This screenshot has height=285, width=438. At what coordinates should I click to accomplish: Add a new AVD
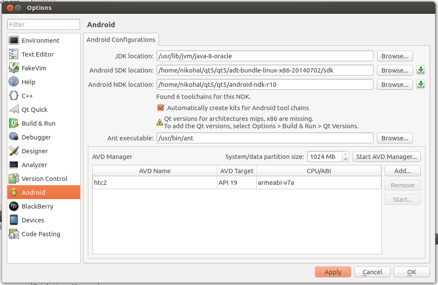click(x=403, y=171)
